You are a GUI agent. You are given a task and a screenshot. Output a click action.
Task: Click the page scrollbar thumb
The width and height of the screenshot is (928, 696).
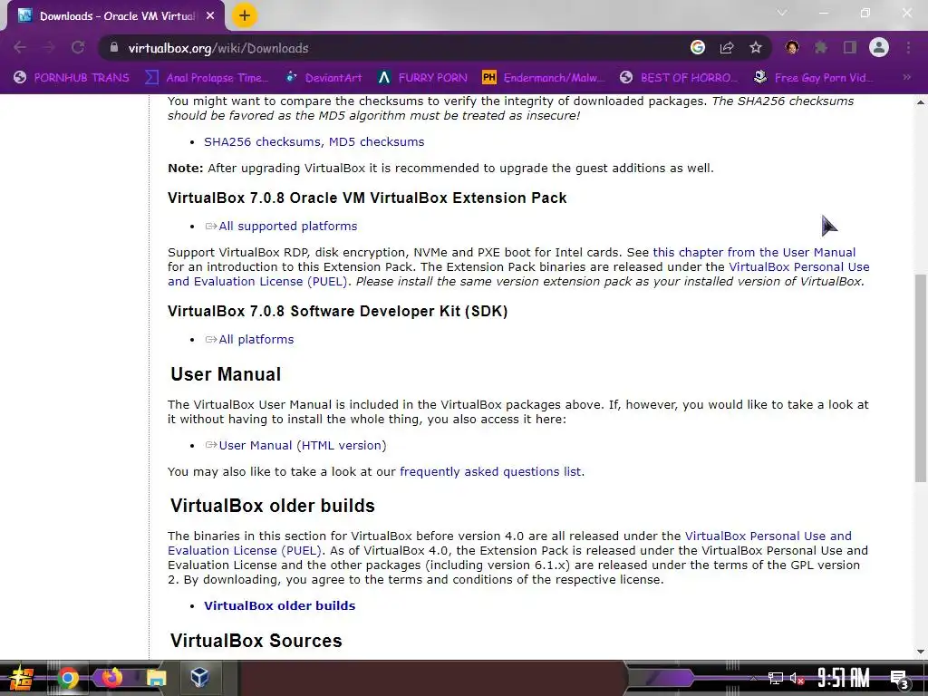[x=921, y=378]
